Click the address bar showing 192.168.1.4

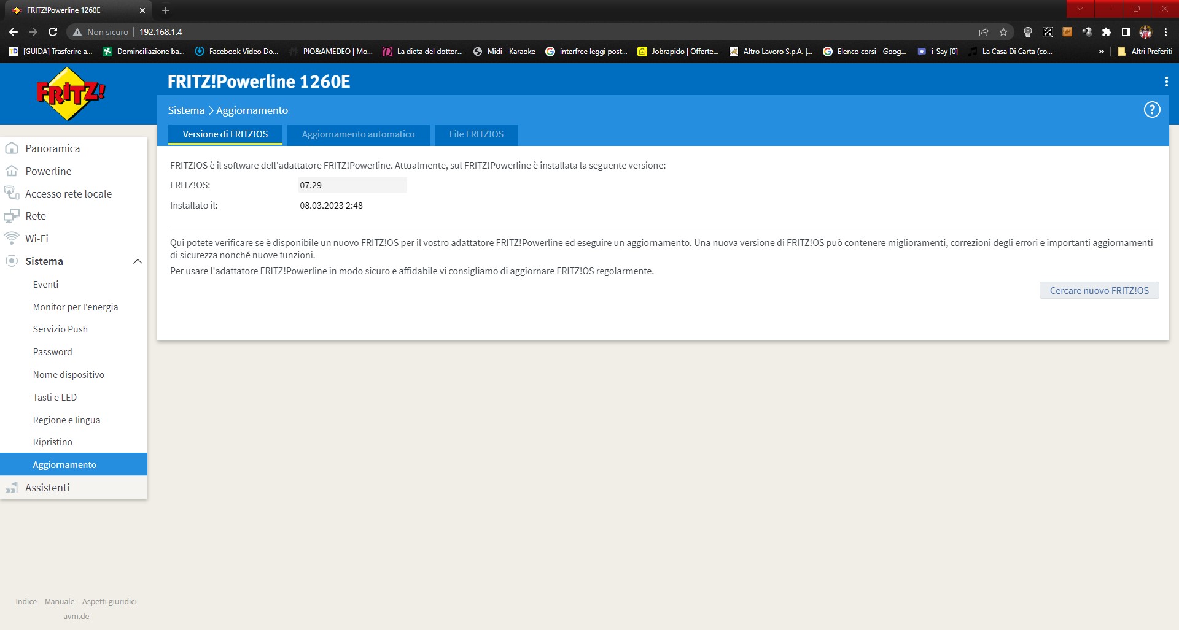[x=161, y=32]
